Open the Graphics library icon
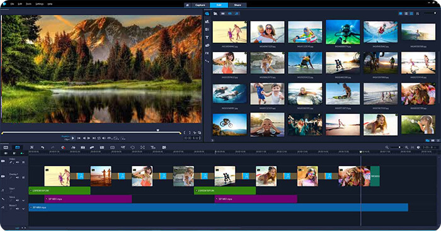441x231 pixels. 207,45
